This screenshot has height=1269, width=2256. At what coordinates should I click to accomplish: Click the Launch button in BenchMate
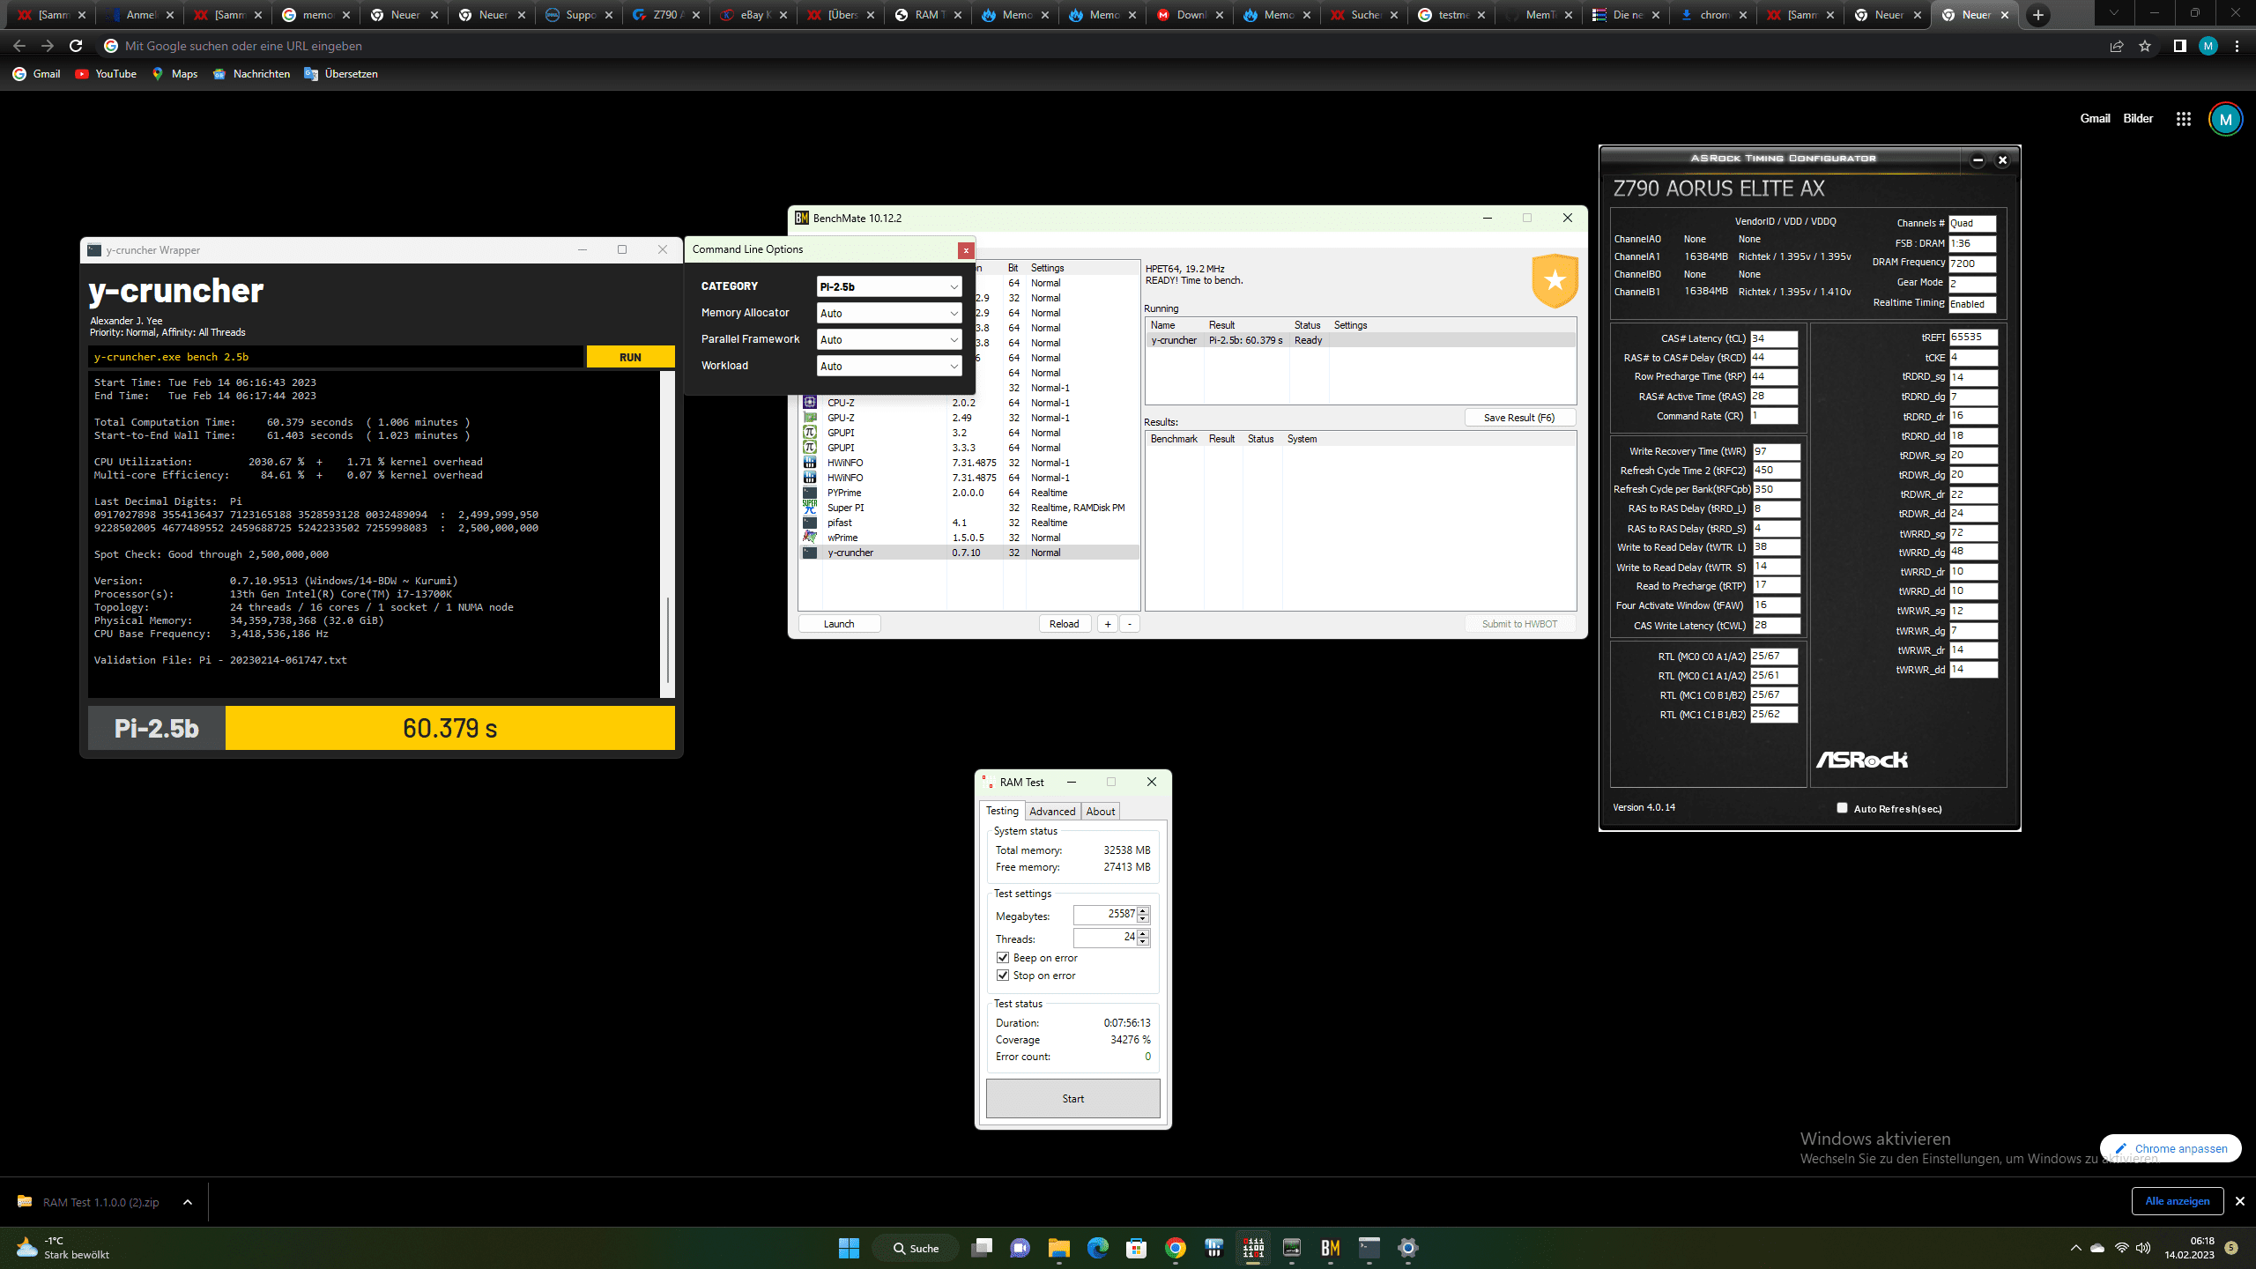[x=839, y=624]
